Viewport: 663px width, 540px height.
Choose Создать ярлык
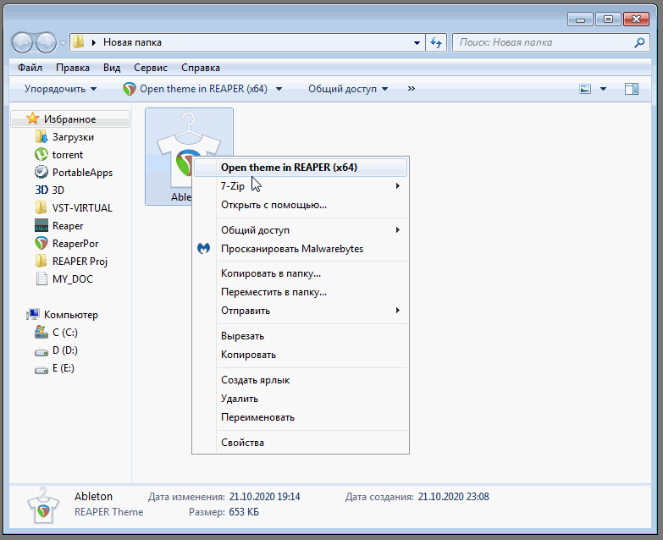coord(301,380)
